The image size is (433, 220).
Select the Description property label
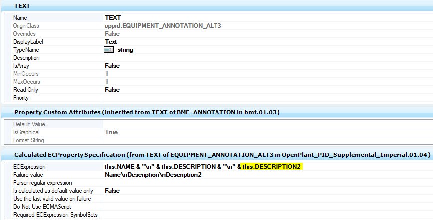click(x=26, y=58)
